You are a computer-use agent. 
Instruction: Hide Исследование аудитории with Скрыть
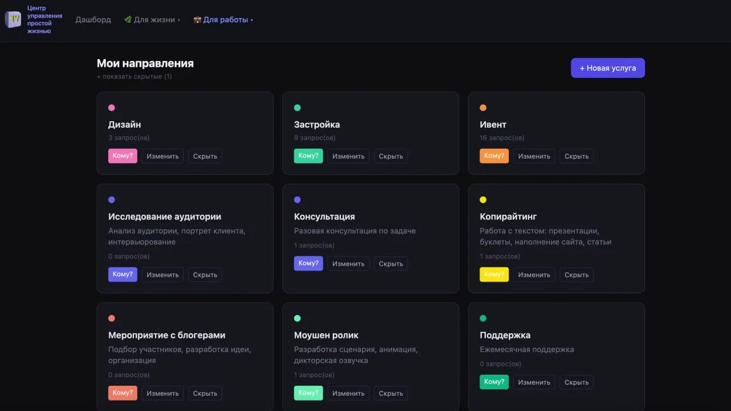click(205, 275)
